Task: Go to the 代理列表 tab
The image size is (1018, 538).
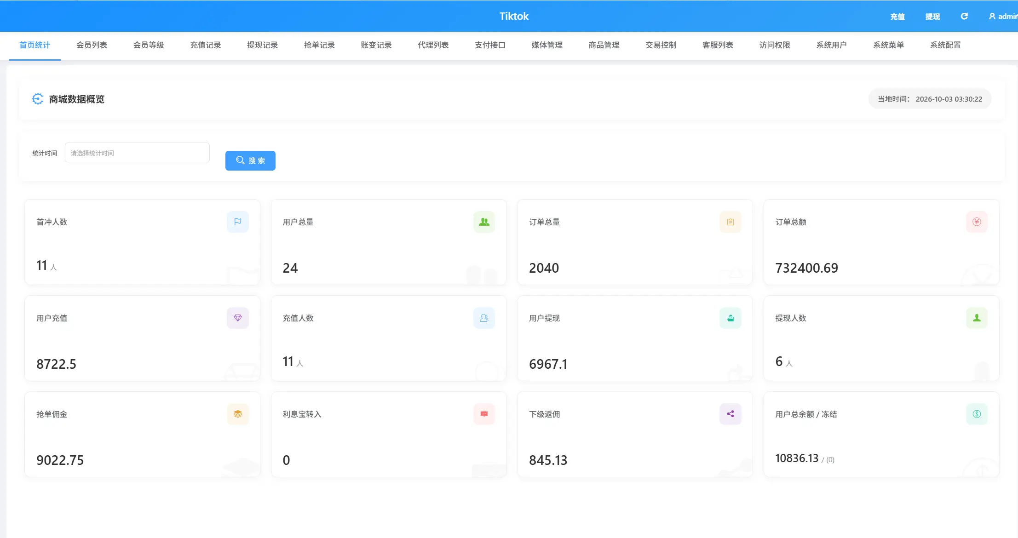Action: (x=433, y=45)
